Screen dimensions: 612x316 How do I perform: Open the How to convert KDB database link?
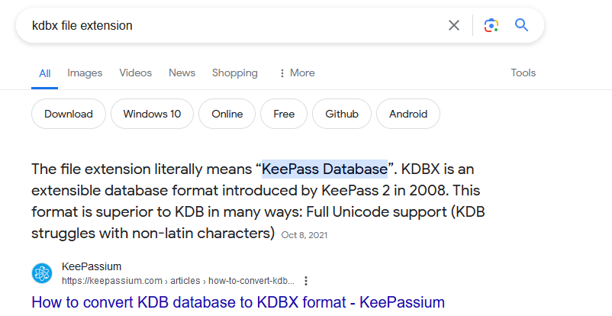(238, 303)
